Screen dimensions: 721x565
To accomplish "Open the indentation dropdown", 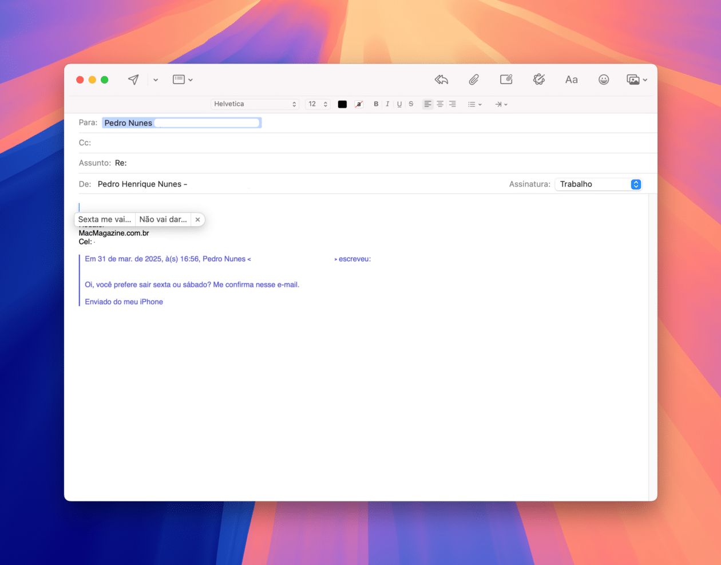I will pyautogui.click(x=501, y=104).
